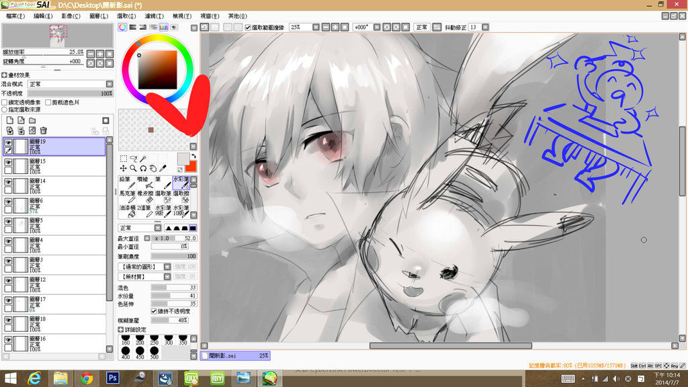Click the layer 不透明度 opacity slider
Image resolution: width=688 pixels, height=387 pixels.
(x=70, y=93)
